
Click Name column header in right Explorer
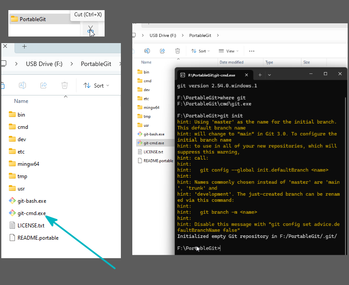click(146, 62)
